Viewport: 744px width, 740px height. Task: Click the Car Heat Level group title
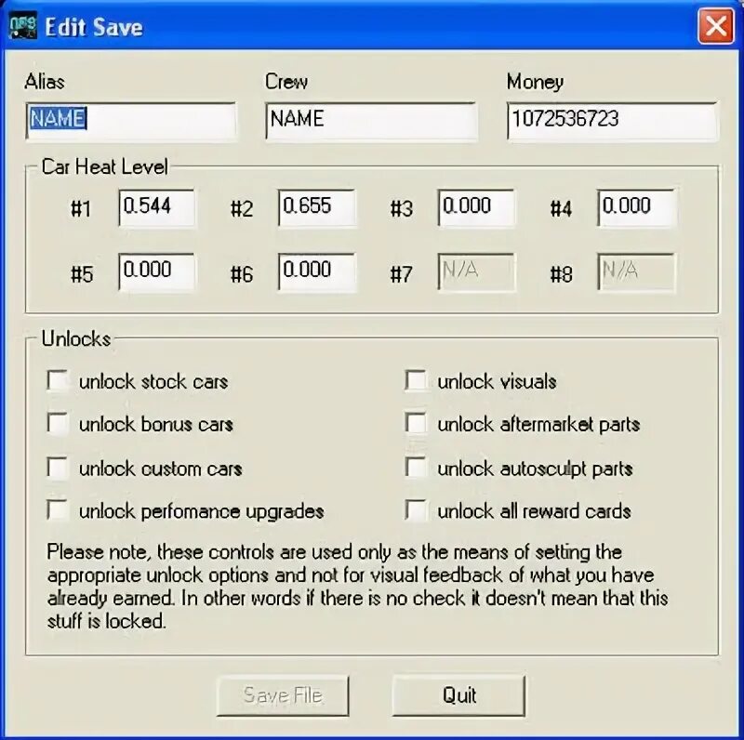104,167
